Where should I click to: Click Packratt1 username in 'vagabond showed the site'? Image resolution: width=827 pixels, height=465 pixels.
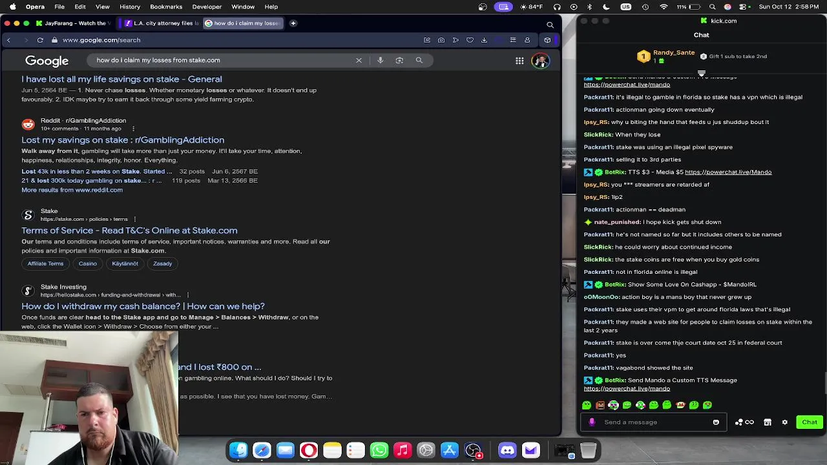coord(598,368)
